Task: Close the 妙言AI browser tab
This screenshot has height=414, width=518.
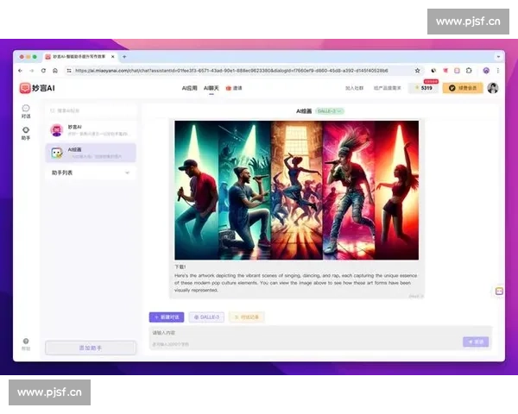Action: pos(112,57)
